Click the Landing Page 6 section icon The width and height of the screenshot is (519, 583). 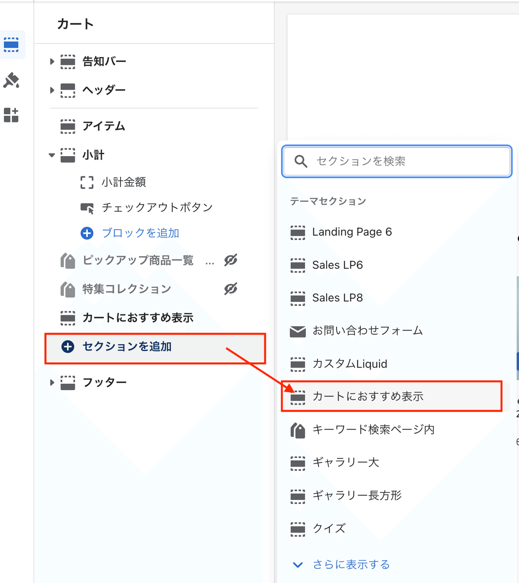tap(298, 232)
